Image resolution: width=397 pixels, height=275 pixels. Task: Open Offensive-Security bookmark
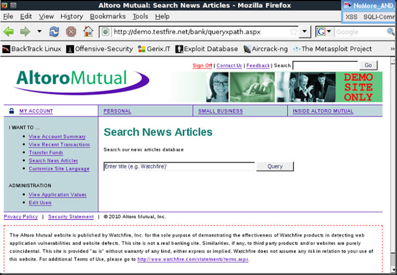(x=100, y=49)
